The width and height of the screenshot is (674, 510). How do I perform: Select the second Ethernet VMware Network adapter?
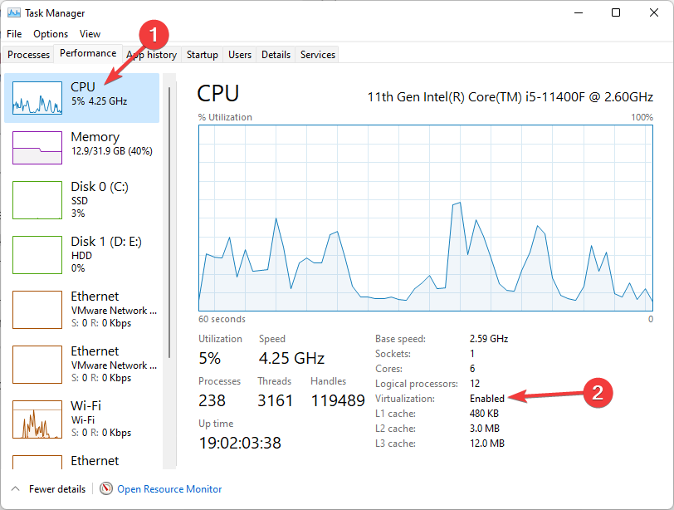point(83,364)
